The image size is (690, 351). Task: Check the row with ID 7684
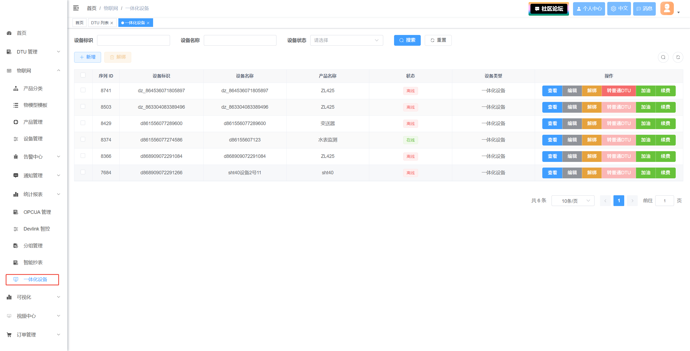pos(83,172)
